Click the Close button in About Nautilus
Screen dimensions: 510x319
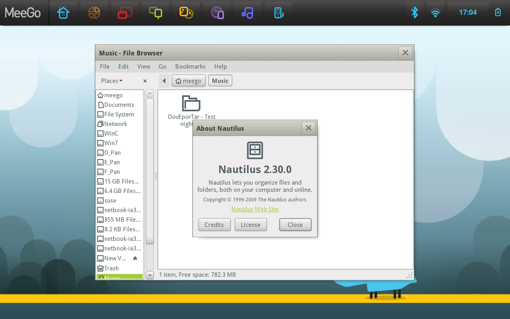coord(295,224)
